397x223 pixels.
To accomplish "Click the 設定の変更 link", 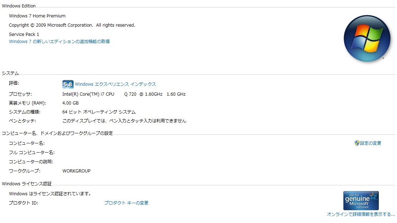I will [x=371, y=143].
